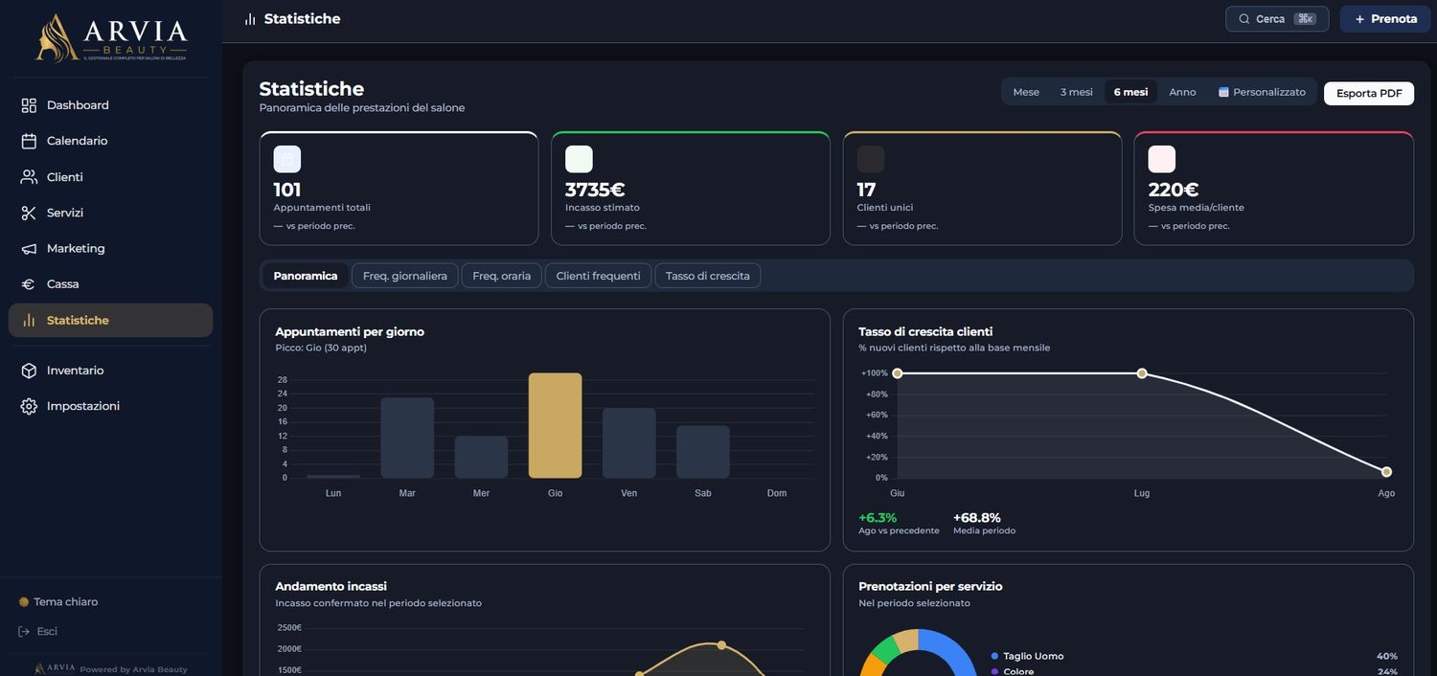Click the Appuntamenti totali card icon
The height and width of the screenshot is (676, 1437).
coord(287,159)
